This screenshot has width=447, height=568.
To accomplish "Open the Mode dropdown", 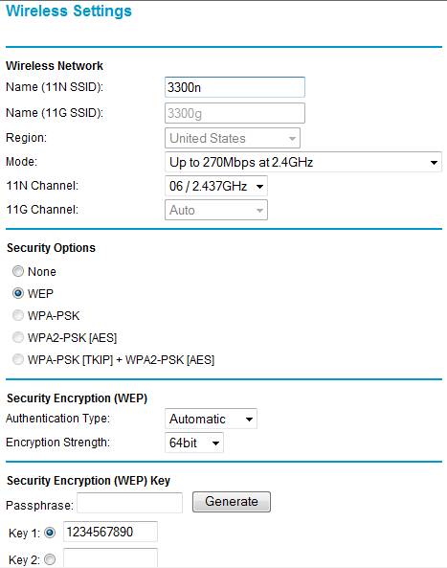I will (303, 162).
